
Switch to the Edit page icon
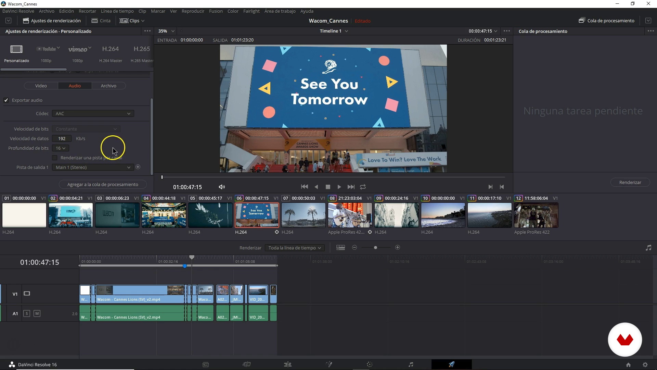point(288,365)
